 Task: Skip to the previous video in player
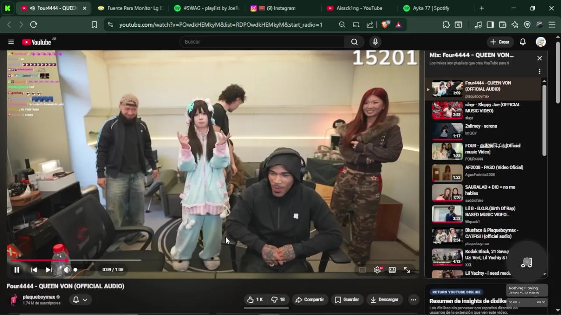pyautogui.click(x=34, y=270)
